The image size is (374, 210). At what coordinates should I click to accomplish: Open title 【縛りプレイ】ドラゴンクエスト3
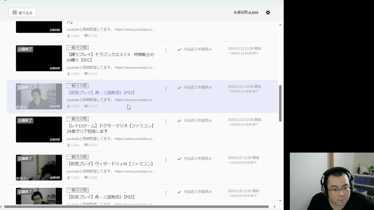[x=110, y=57]
